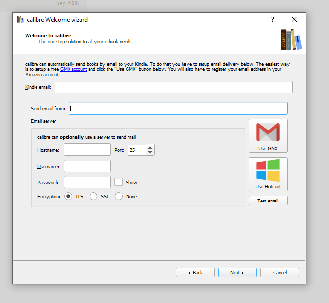Click the Use GMX envelope icon button
Screen dimensions: 329x303
coord(268,136)
